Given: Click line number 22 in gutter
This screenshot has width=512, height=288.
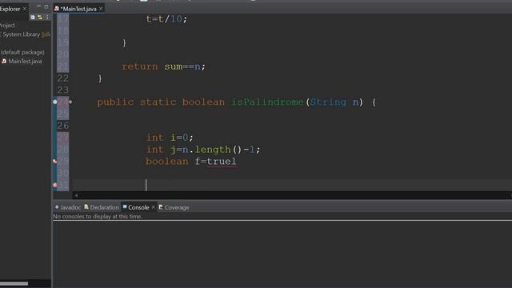Looking at the screenshot, I should pos(63,78).
